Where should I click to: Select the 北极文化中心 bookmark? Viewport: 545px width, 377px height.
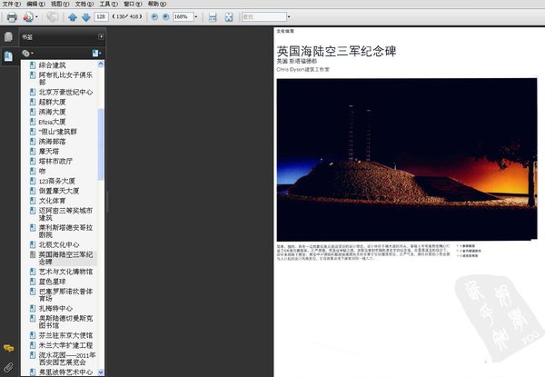click(59, 244)
